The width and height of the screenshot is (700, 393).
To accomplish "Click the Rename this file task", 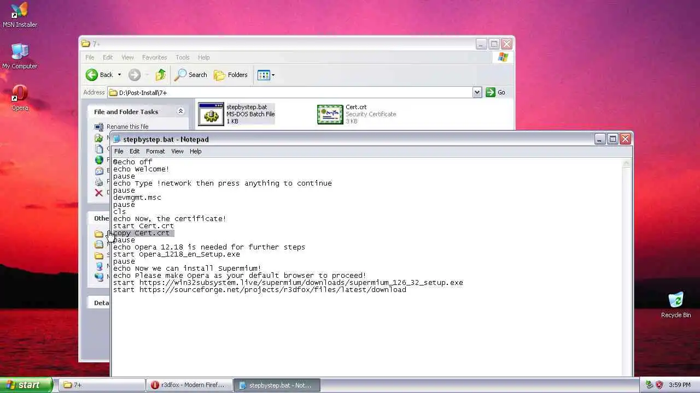I will pos(127,127).
